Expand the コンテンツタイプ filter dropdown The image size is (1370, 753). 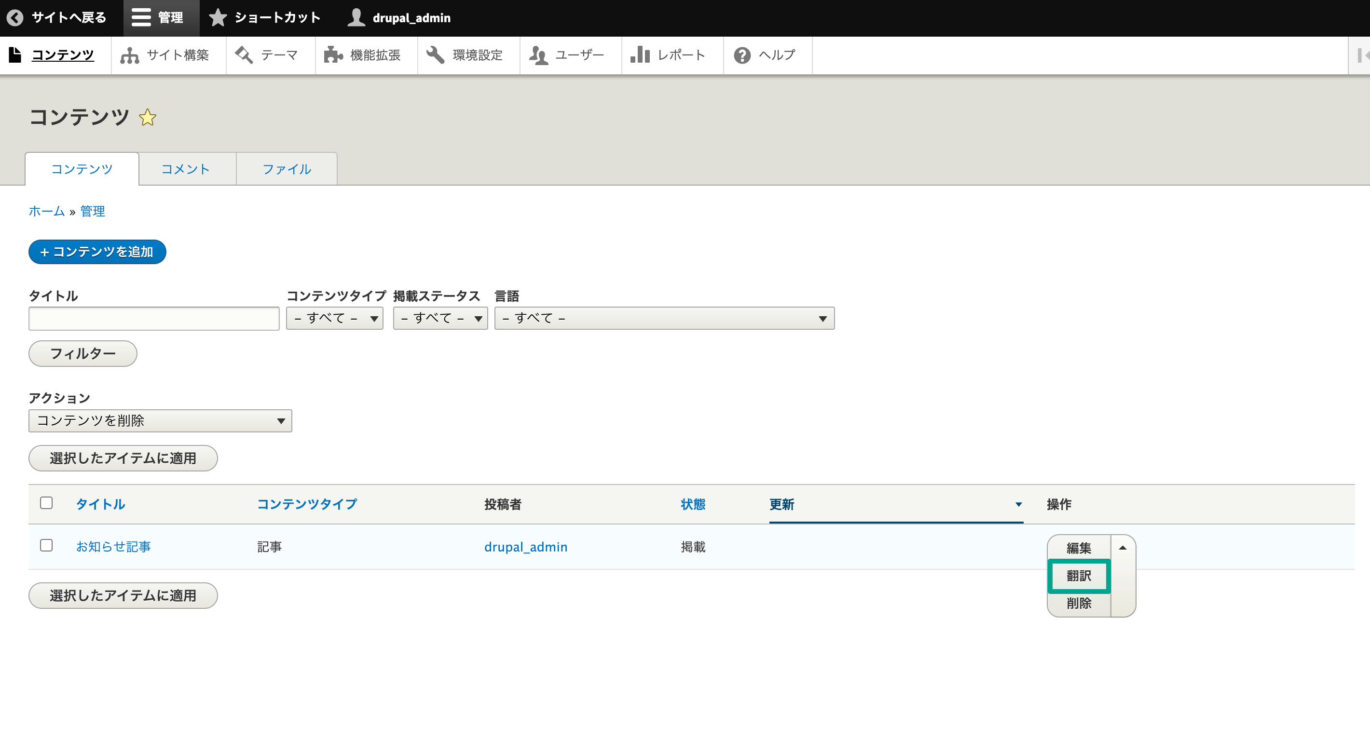point(336,318)
